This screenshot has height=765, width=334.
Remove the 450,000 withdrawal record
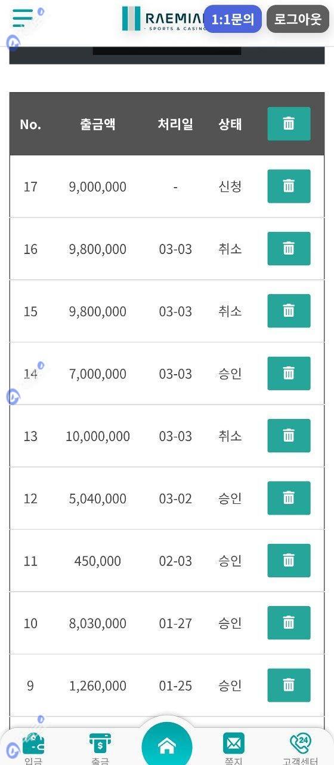pyautogui.click(x=289, y=561)
